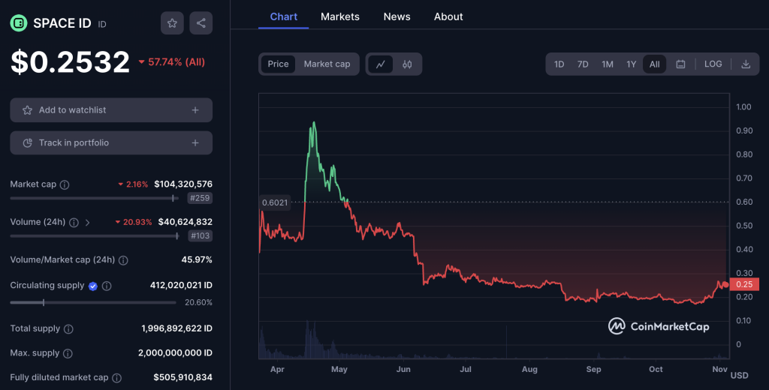Image resolution: width=769 pixels, height=390 pixels.
Task: Expand Volume (24h) details chevron
Action: (87, 223)
